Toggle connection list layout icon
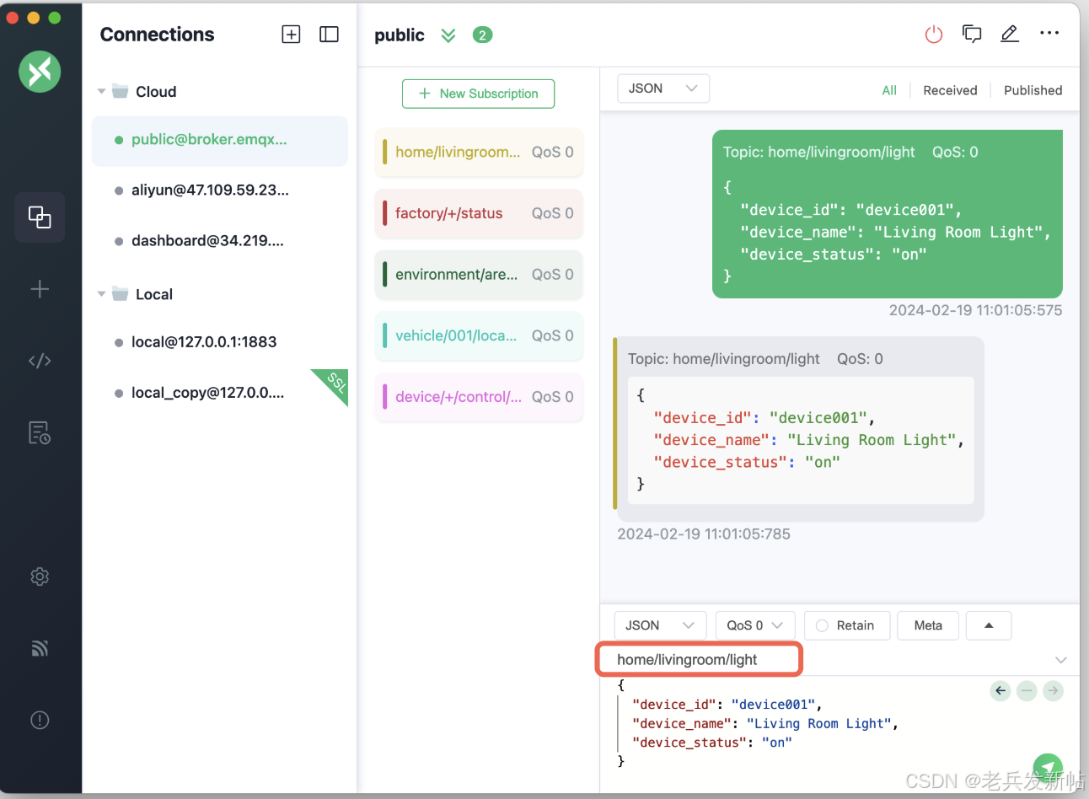 329,35
